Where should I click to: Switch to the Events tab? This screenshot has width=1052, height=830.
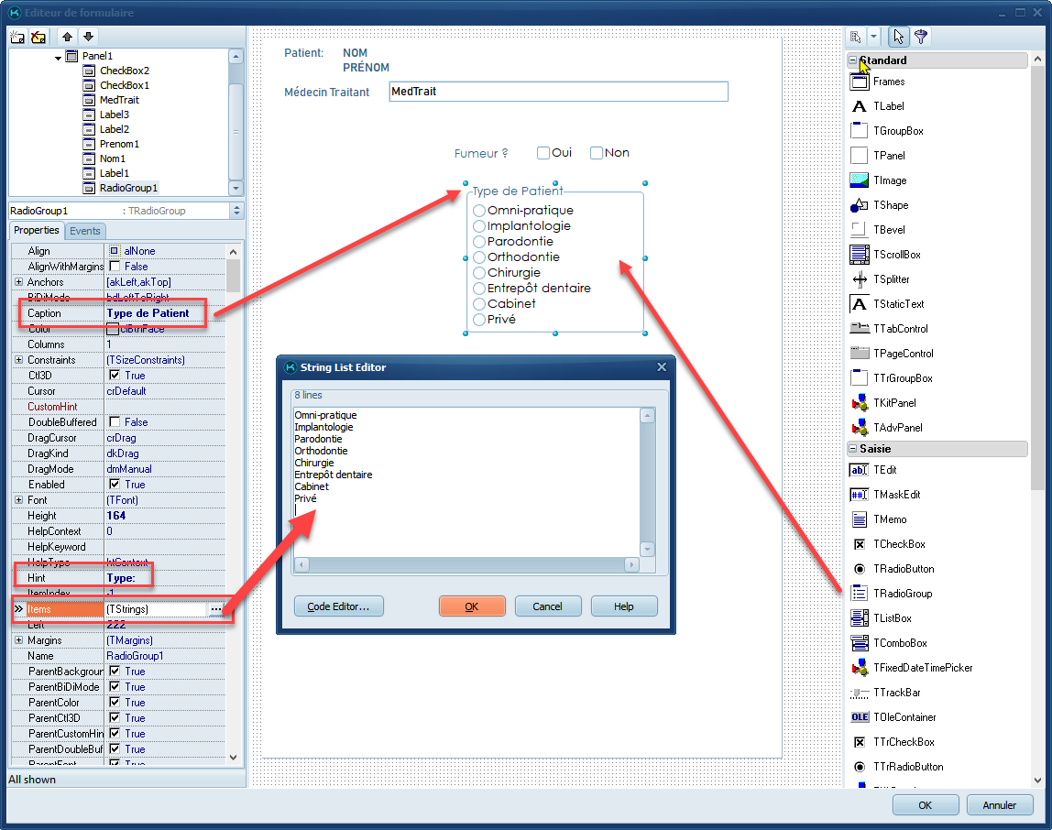[x=85, y=231]
